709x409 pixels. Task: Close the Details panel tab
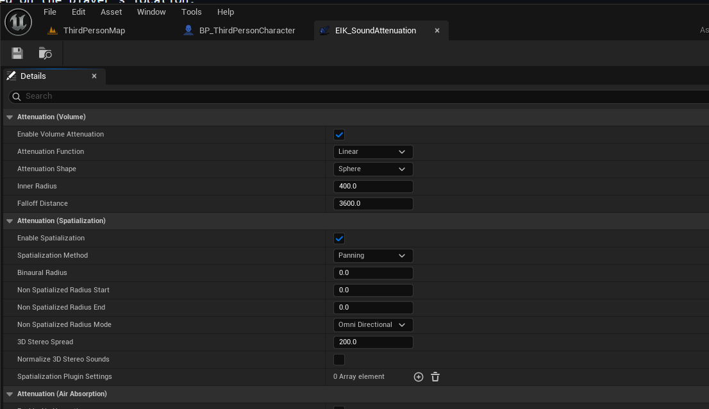tap(94, 76)
